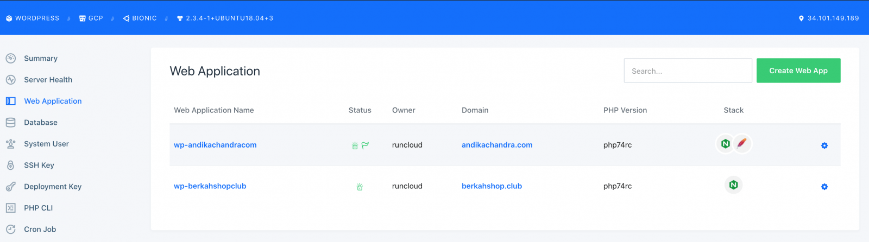The width and height of the screenshot is (869, 242).
Task: Focus the web application Search field
Action: coord(688,71)
